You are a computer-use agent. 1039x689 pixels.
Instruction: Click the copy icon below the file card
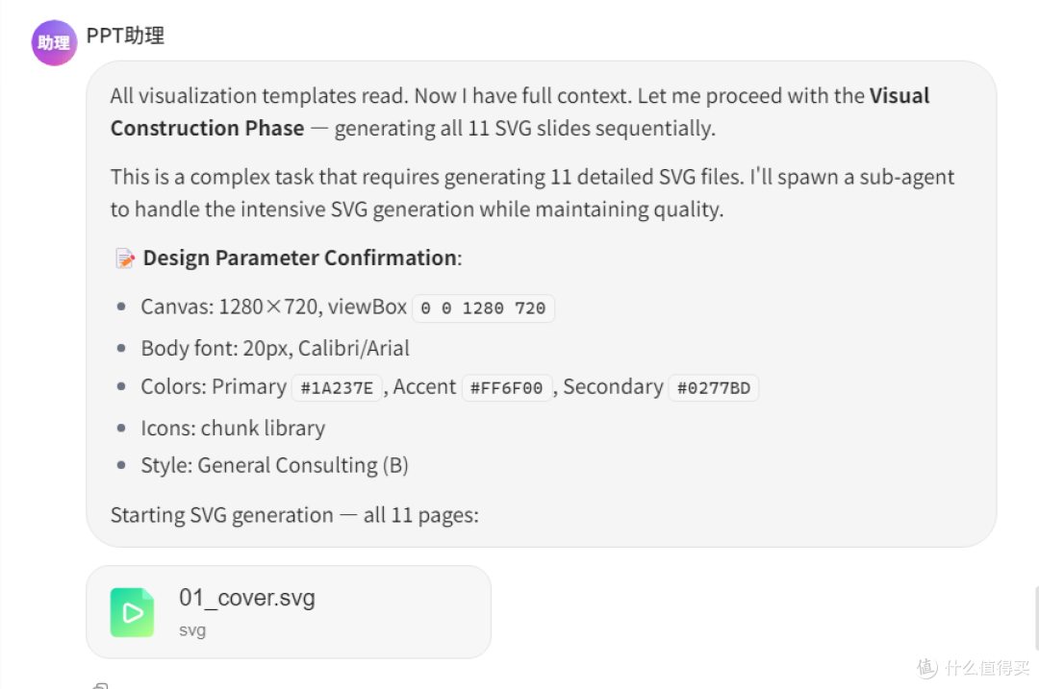[x=101, y=686]
